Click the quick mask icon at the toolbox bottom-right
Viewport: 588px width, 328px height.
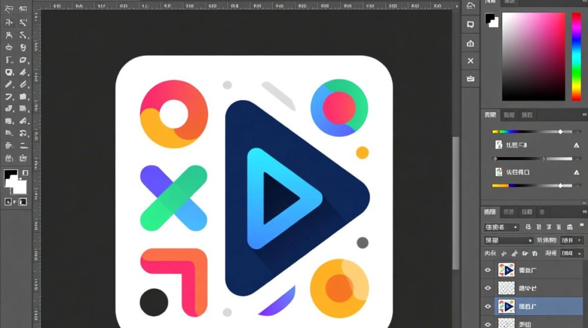point(22,202)
